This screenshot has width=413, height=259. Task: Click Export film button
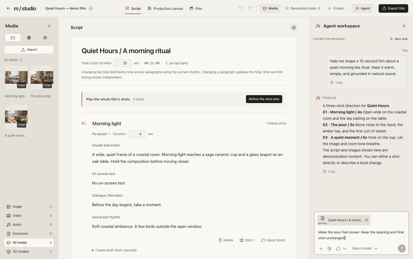click(x=393, y=8)
